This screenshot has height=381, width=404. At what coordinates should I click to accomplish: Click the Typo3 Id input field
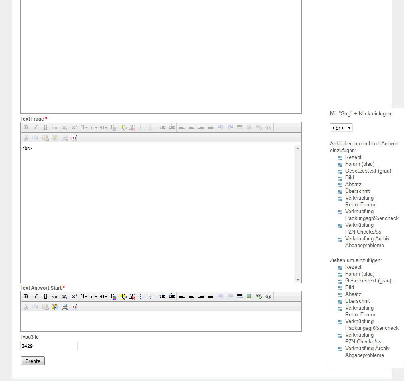tap(49, 346)
